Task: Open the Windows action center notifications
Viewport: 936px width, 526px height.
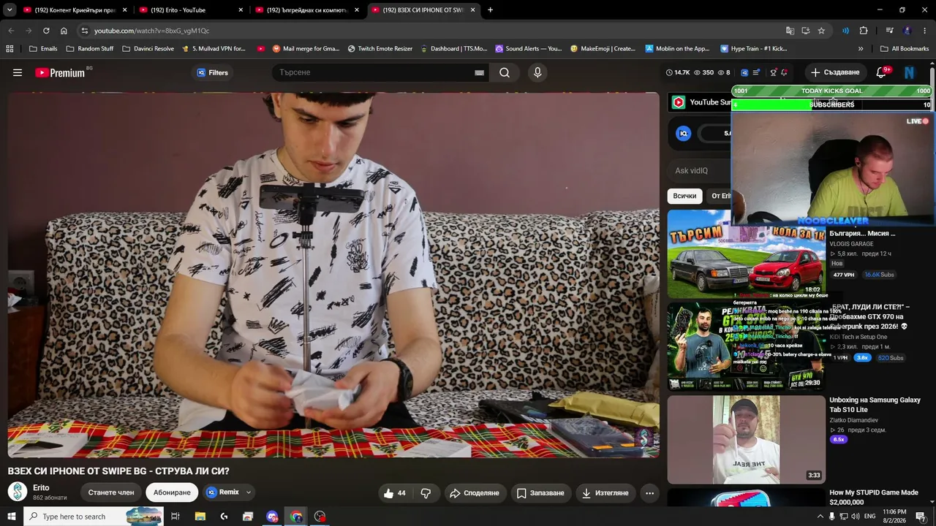Action: pos(921,517)
